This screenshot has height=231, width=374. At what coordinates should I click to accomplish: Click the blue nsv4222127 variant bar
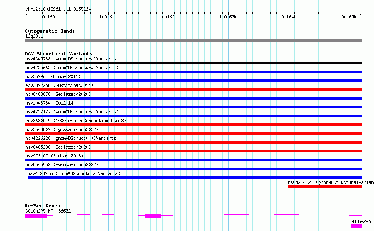coord(193,116)
